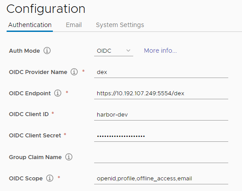
Task: Click the Auth Mode label text
Action: point(24,51)
